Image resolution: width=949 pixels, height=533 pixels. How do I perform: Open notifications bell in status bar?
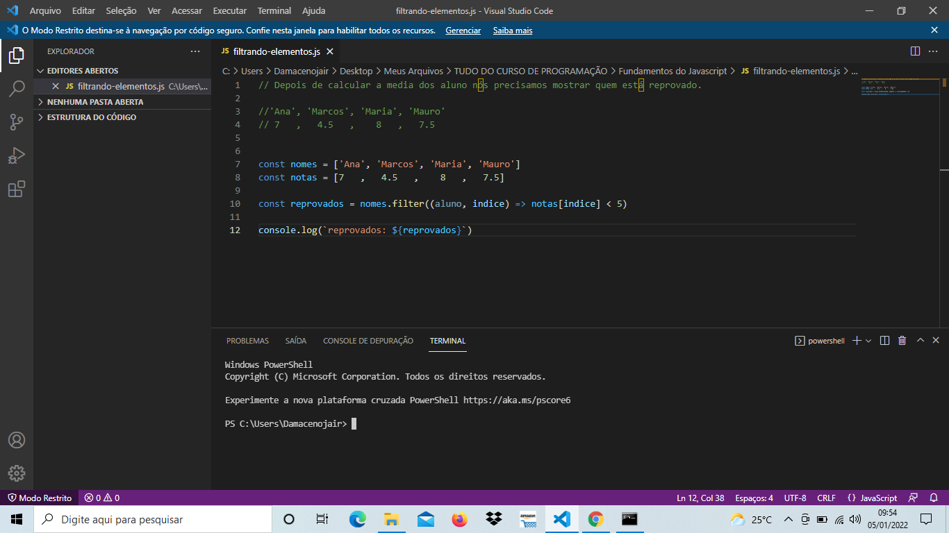coord(933,498)
